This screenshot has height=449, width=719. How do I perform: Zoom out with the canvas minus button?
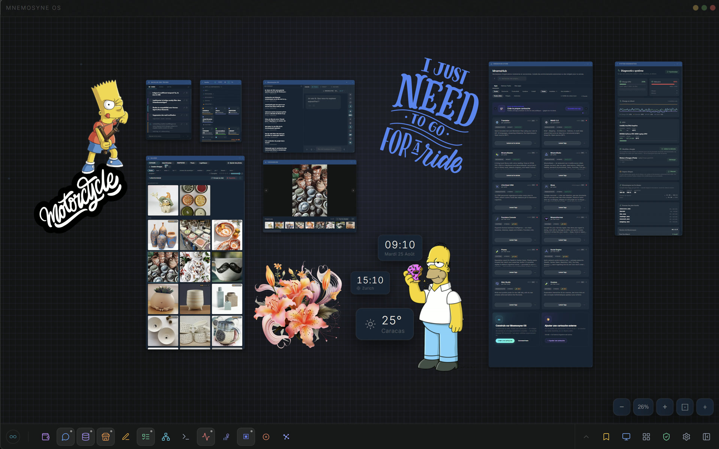click(622, 407)
